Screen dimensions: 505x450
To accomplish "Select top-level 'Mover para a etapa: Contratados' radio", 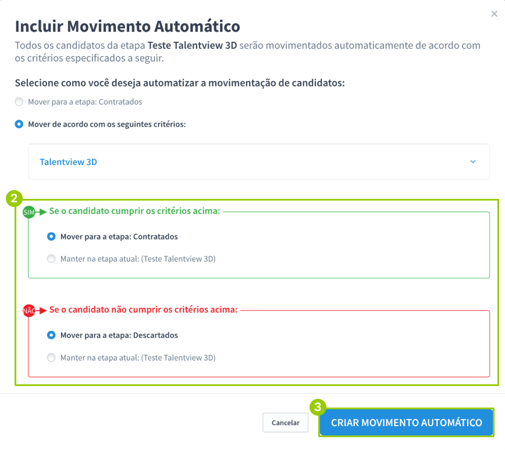I will [x=19, y=102].
